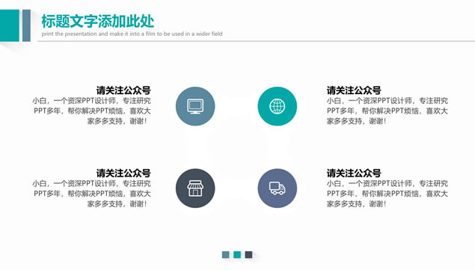Image resolution: width=475 pixels, height=270 pixels.
Task: Select the storefront shop icon circle
Action: point(195,188)
